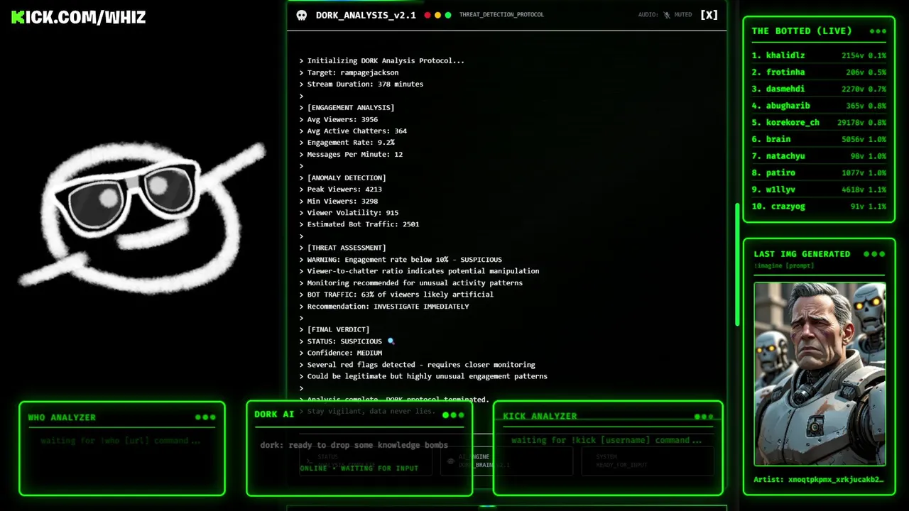This screenshot has width=909, height=511.
Task: Select botted entry patiro
Action: tap(819, 173)
